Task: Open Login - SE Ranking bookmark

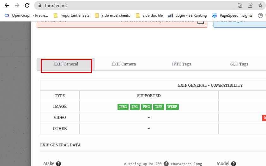Action: point(188,15)
